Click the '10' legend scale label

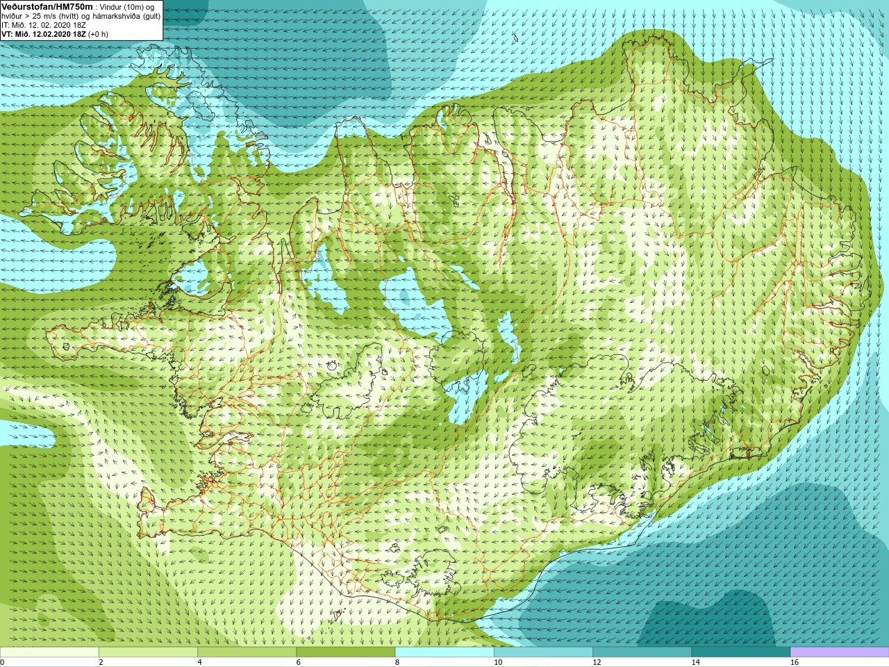tap(498, 663)
